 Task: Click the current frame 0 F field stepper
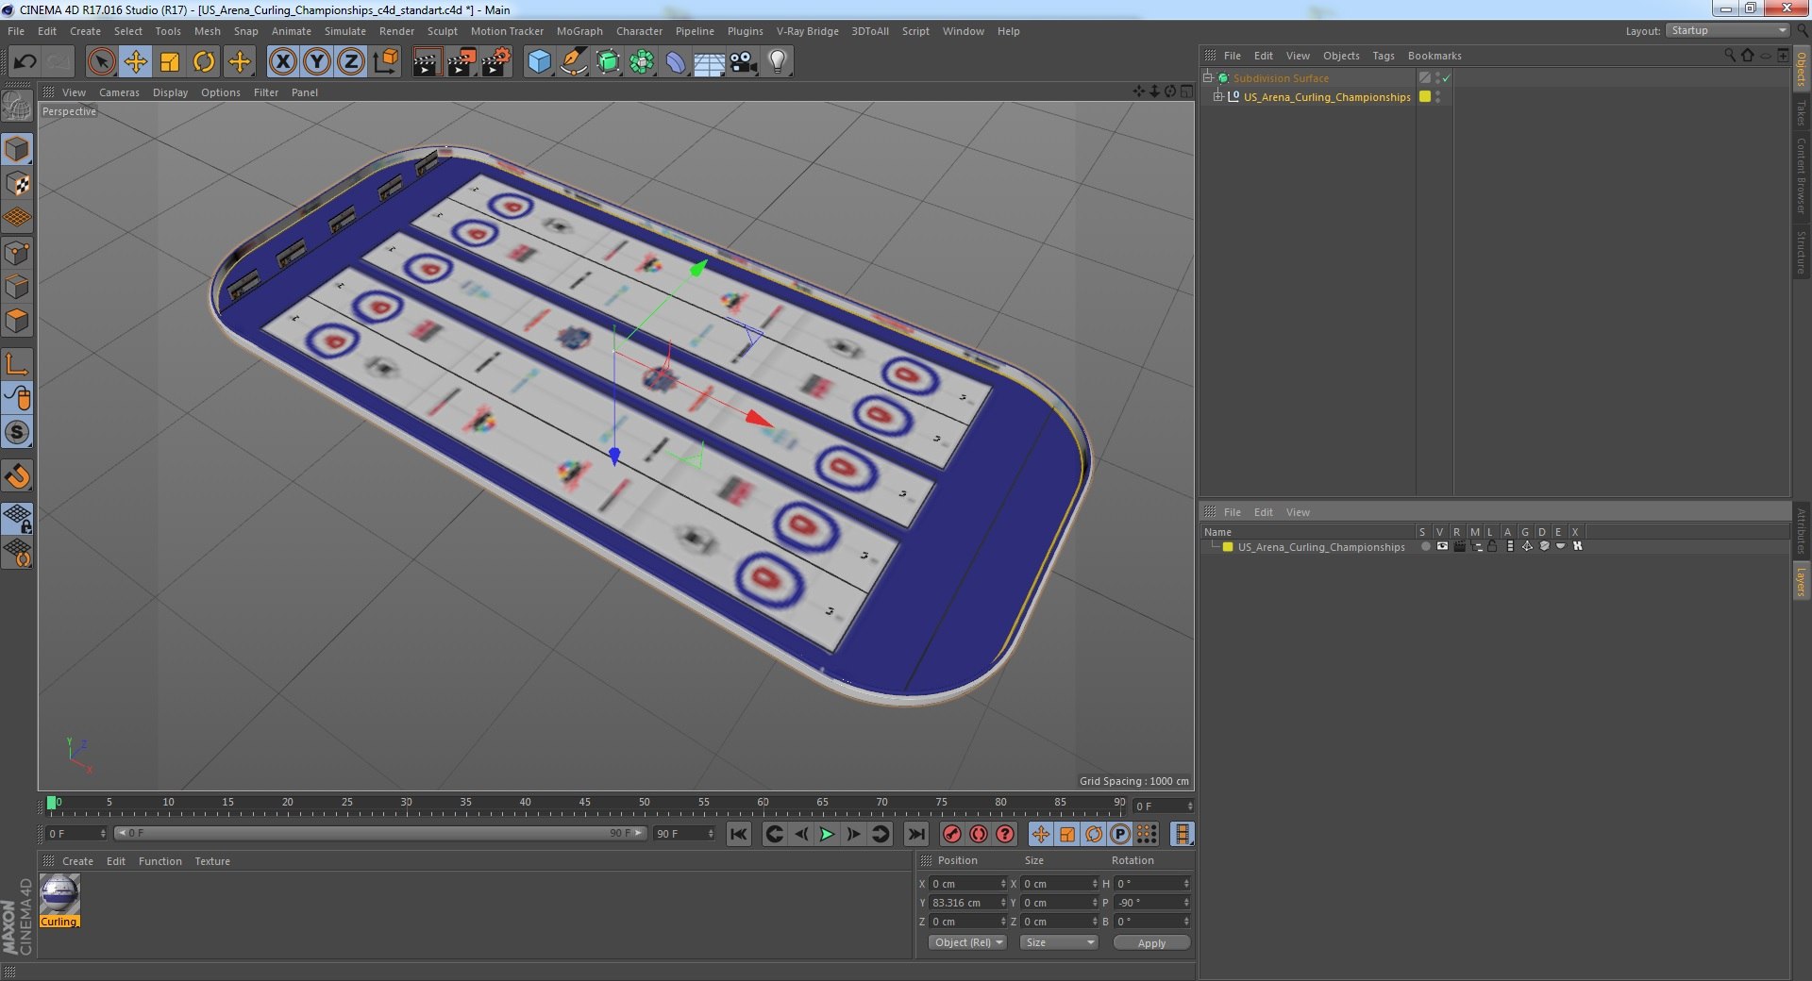[1189, 806]
